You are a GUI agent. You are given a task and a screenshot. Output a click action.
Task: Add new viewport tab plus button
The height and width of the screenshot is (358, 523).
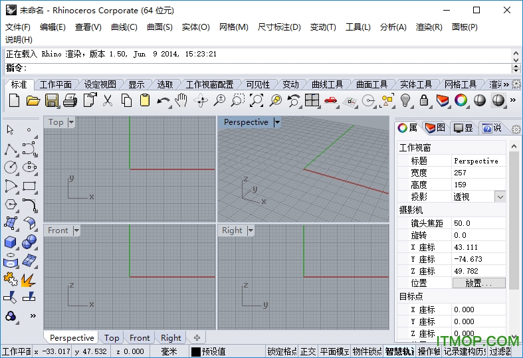[x=197, y=337]
